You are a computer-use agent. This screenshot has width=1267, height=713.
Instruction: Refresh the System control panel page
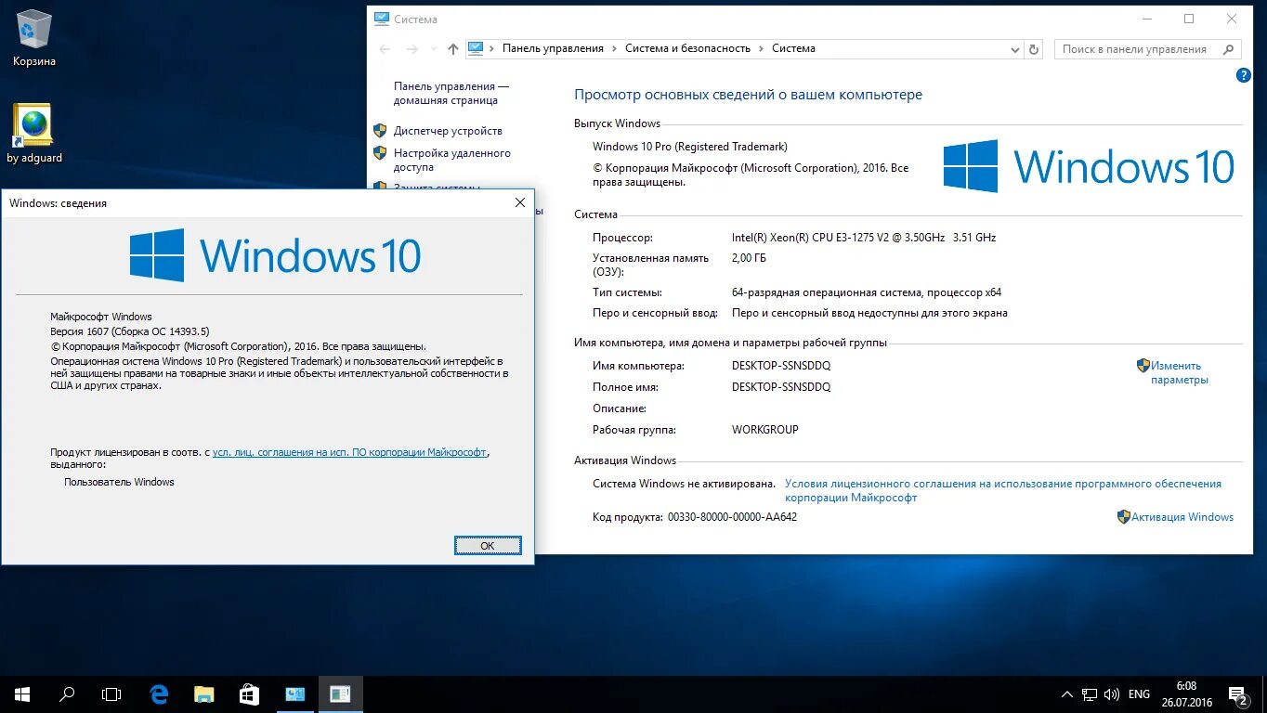1034,49
